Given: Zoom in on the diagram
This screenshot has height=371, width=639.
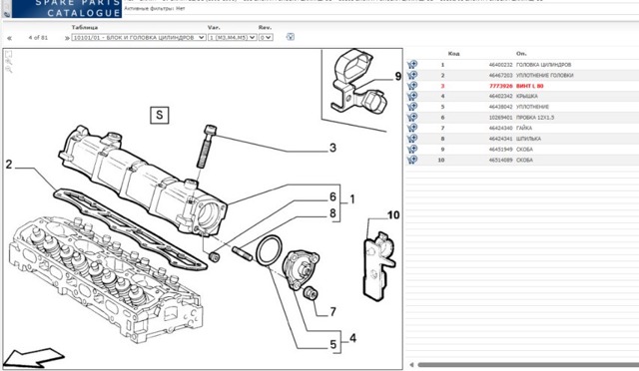Looking at the screenshot, I should [x=9, y=62].
